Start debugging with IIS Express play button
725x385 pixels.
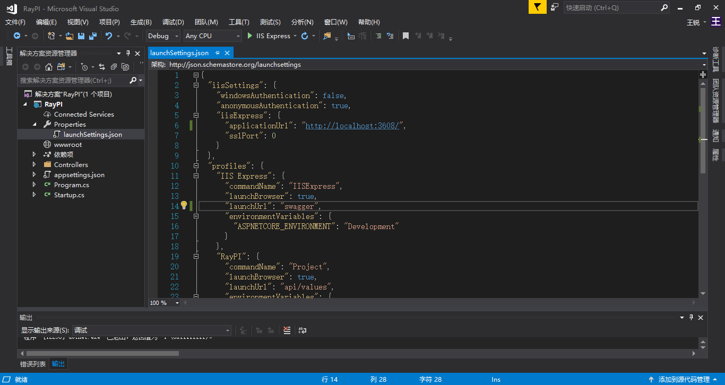point(251,36)
